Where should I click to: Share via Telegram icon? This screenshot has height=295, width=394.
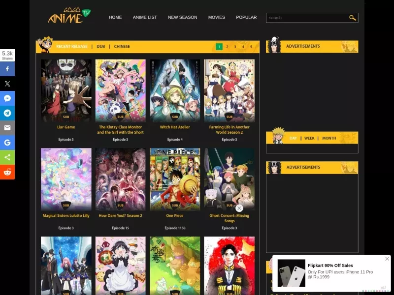tap(7, 113)
